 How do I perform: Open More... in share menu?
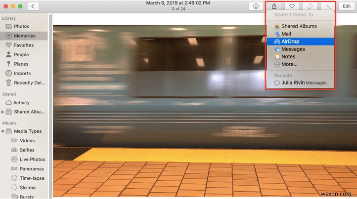pyautogui.click(x=300, y=64)
